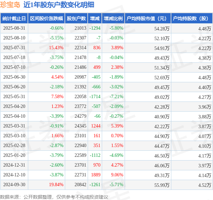Screen dimensions: 213x200
Task: Click the date cell 2024-12-31
Action: tap(14, 165)
